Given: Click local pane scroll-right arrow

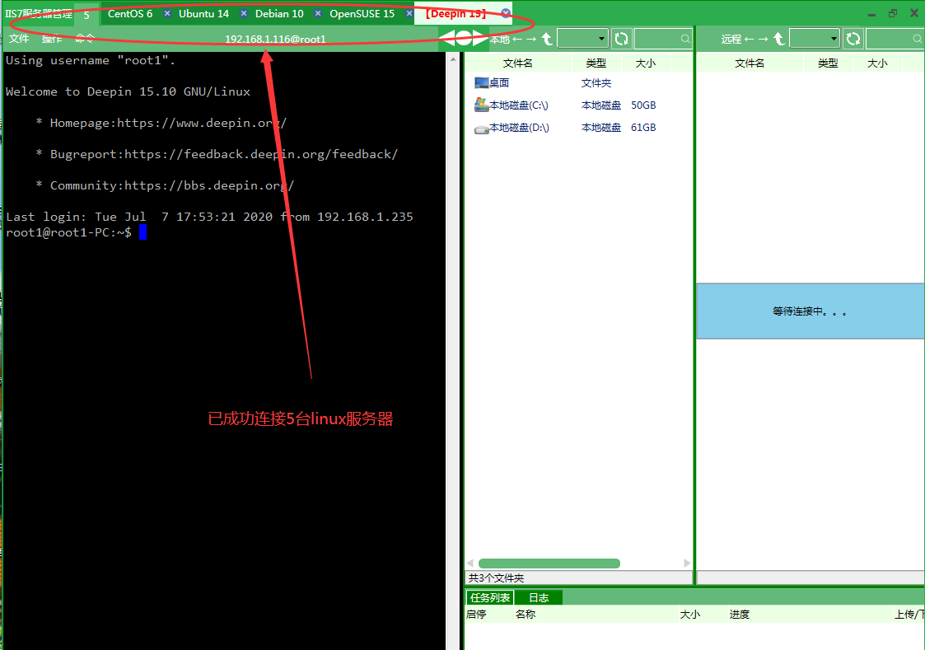Looking at the screenshot, I should (687, 563).
